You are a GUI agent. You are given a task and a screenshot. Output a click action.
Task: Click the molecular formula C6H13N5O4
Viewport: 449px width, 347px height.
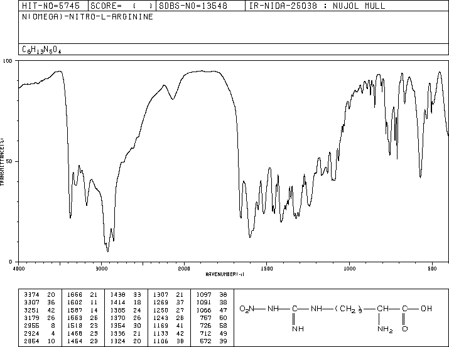pyautogui.click(x=41, y=50)
